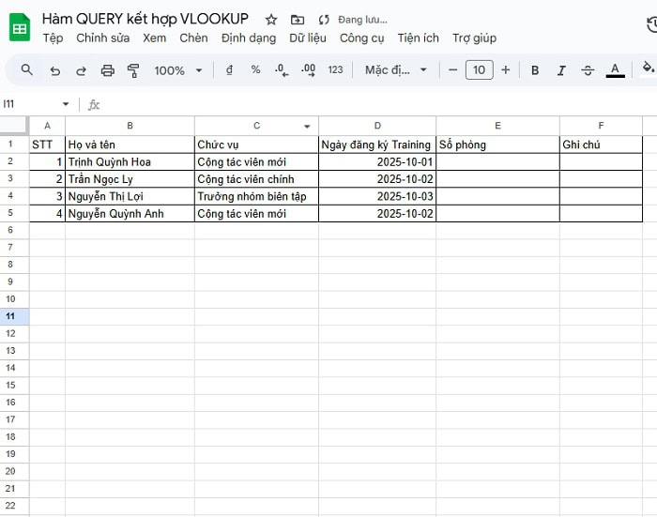
Task: Expand the font family dropdown
Action: [x=396, y=70]
